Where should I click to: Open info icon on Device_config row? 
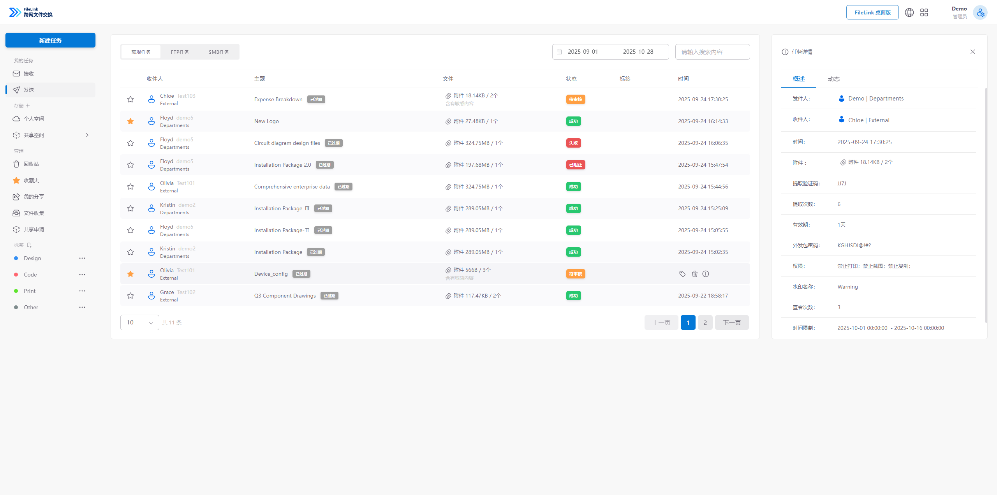click(x=706, y=274)
